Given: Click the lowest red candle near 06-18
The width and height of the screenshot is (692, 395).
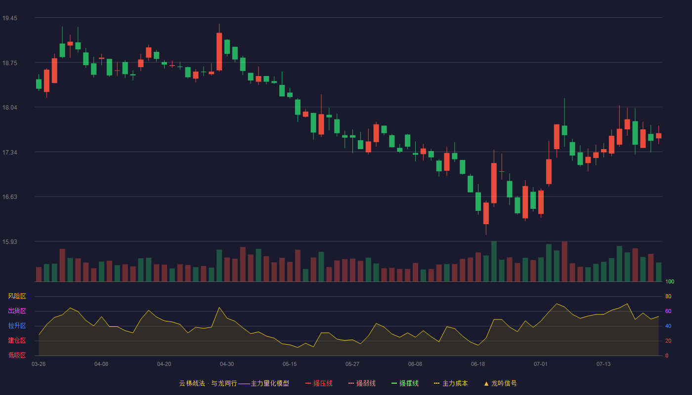Looking at the screenshot, I should (x=486, y=213).
